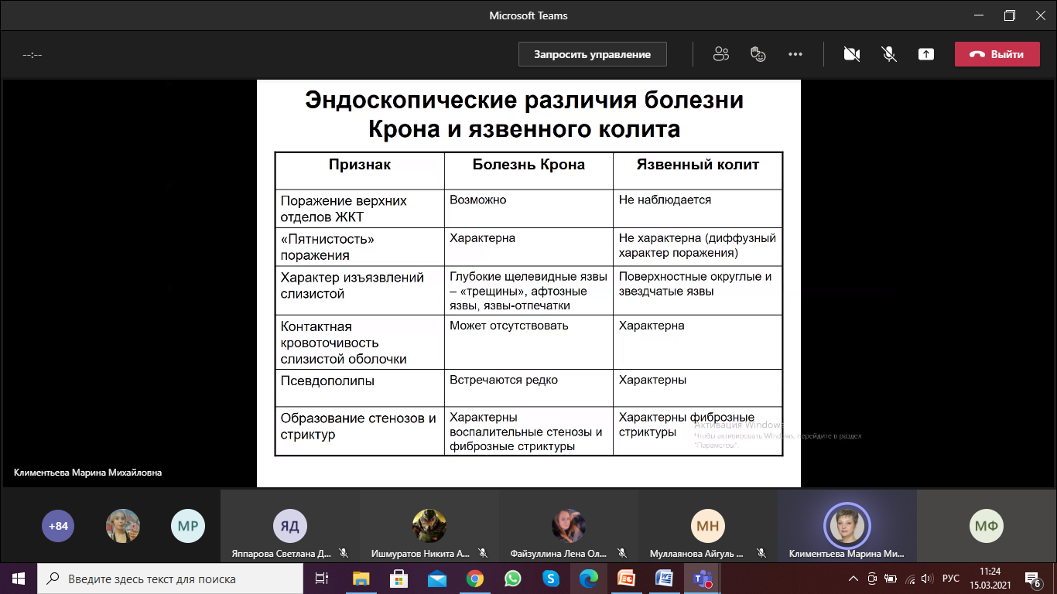
Task: Select Муллаянова Айгуль participant tile
Action: pos(708,526)
